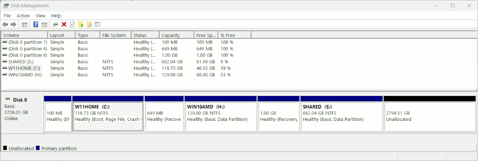Click the connect/rescan disk drive toolbar icon
Image resolution: width=478 pixels, height=161 pixels.
pyautogui.click(x=55, y=25)
